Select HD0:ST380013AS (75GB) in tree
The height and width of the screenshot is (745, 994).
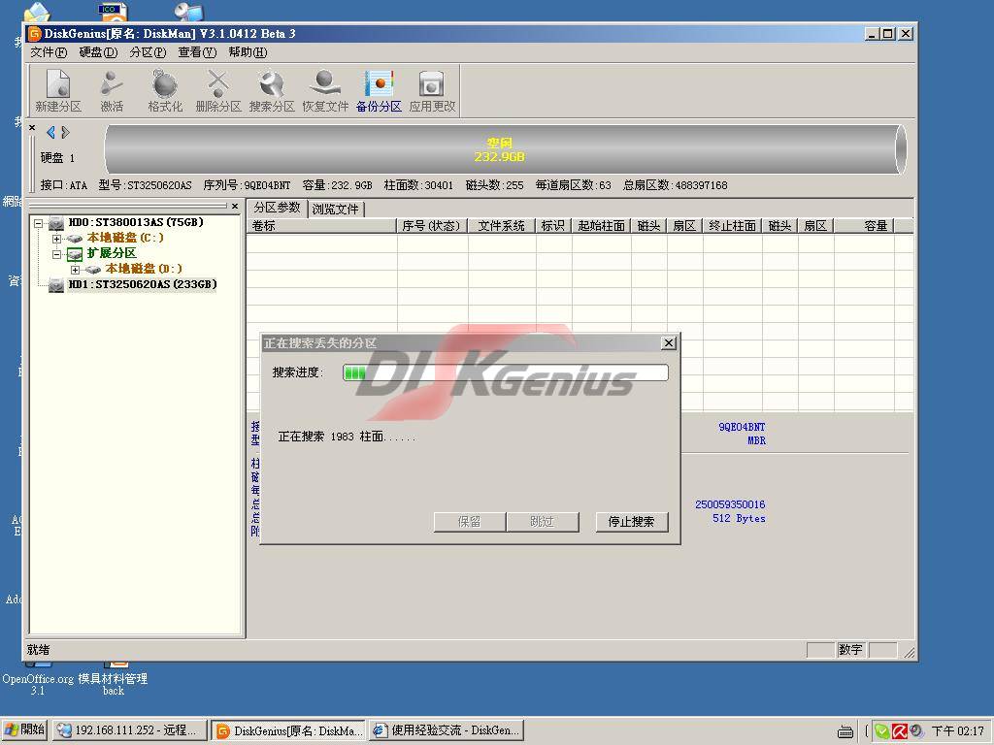coord(136,222)
